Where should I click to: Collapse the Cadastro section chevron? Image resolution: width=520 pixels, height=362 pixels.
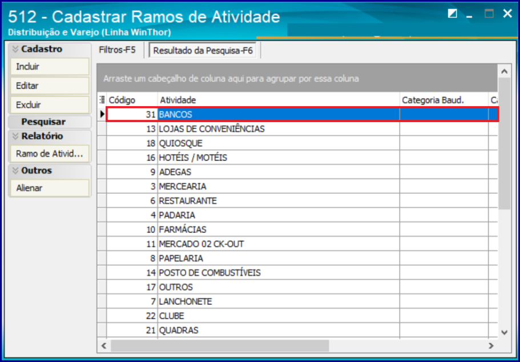[15, 49]
